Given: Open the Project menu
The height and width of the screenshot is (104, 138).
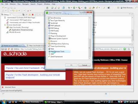Looking at the screenshot, I should pyautogui.click(x=40, y=4).
